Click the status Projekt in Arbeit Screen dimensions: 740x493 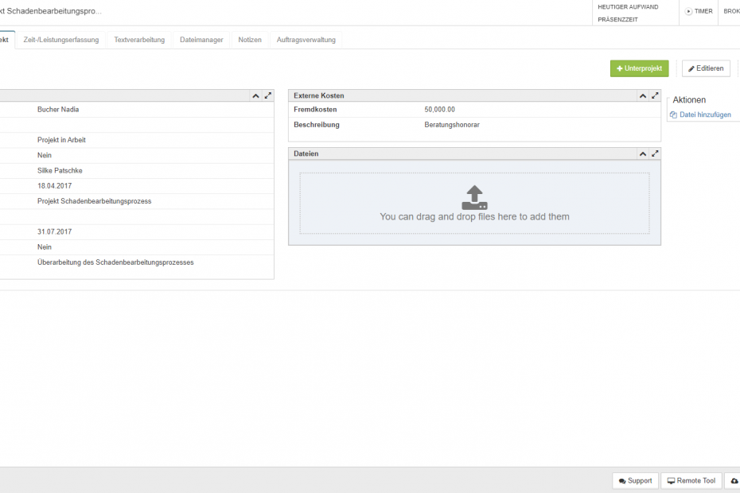point(61,140)
